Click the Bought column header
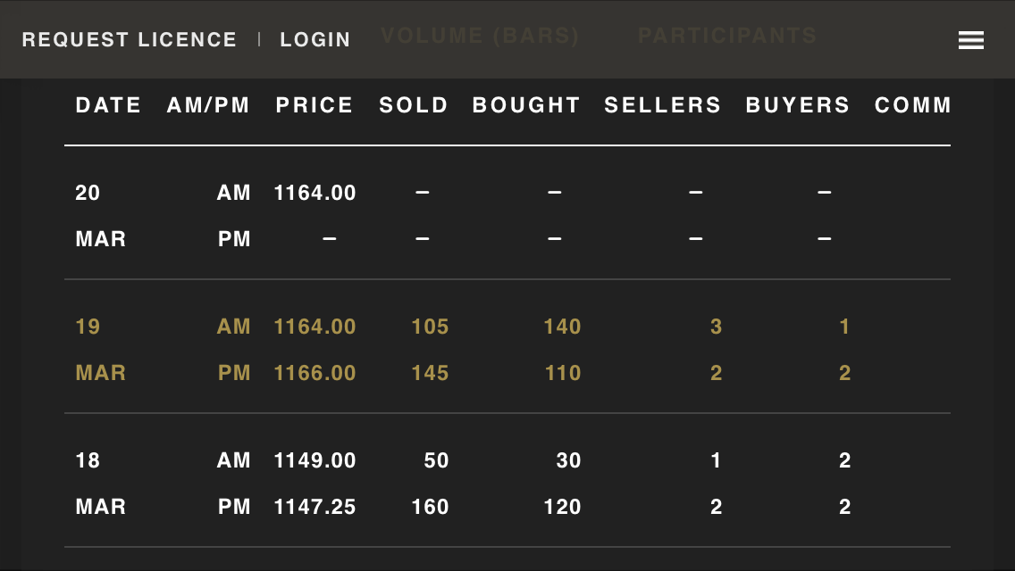The image size is (1015, 571). (525, 104)
